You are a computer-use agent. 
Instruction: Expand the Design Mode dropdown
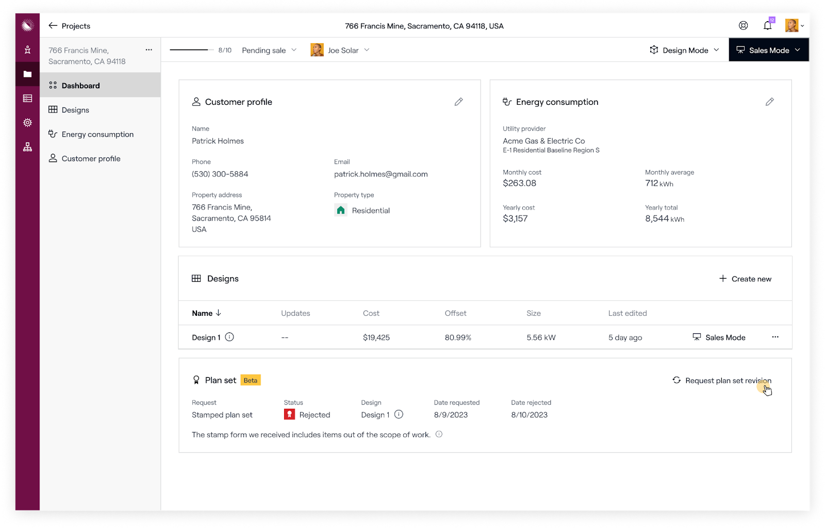684,50
